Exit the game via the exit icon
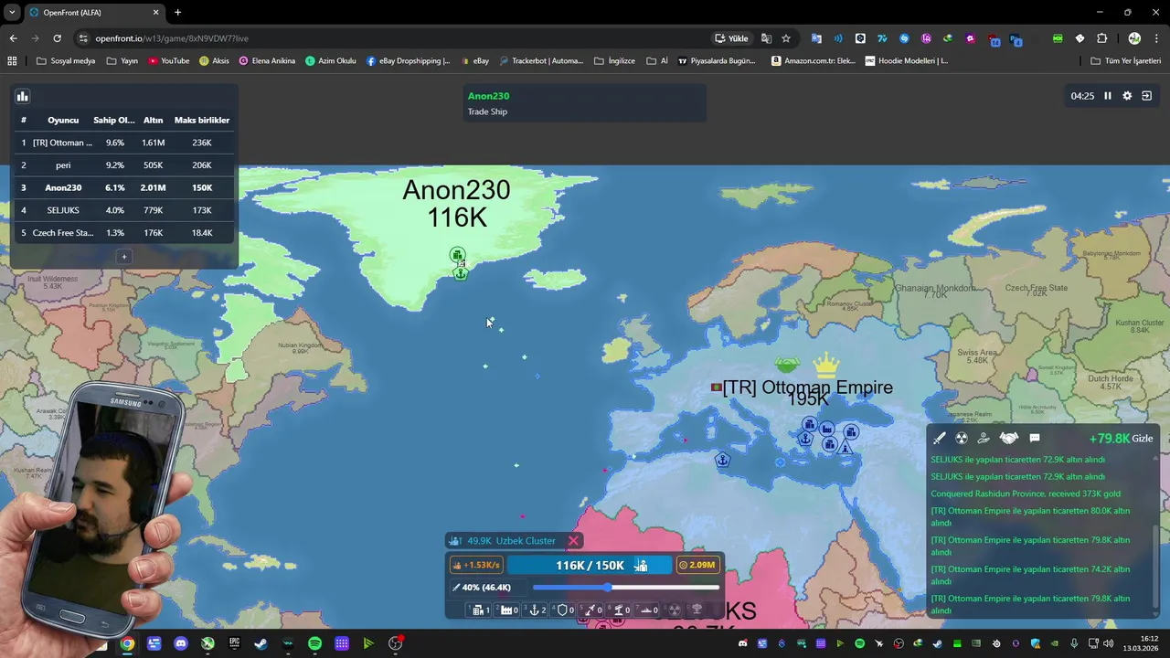 (x=1147, y=96)
